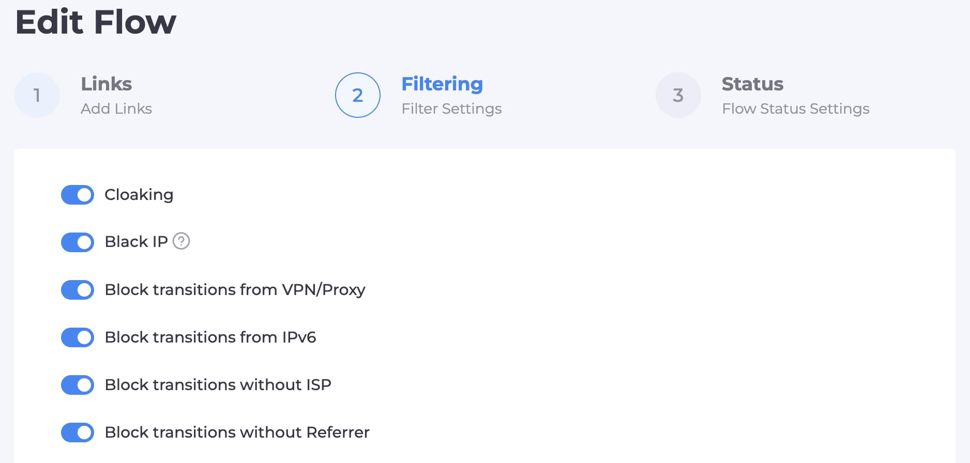This screenshot has width=970, height=463.
Task: Disable the Black IP switch
Action: [x=78, y=242]
